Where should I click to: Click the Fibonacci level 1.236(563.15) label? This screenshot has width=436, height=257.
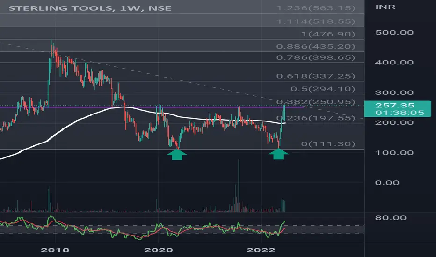click(x=316, y=8)
